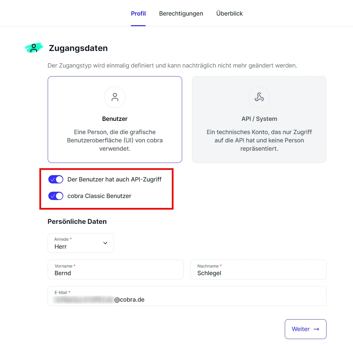
Task: Open the Anrede dropdown
Action: (80, 243)
